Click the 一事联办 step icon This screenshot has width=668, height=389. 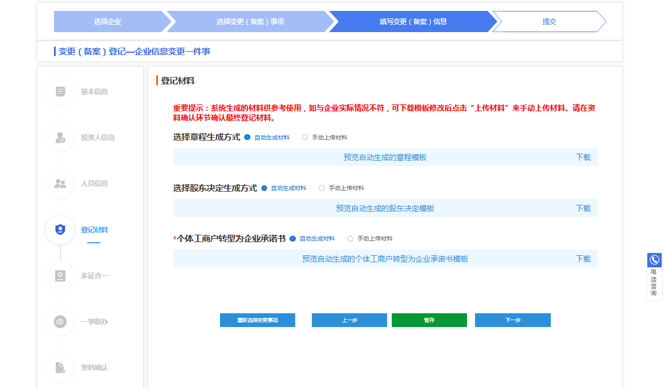coord(60,322)
